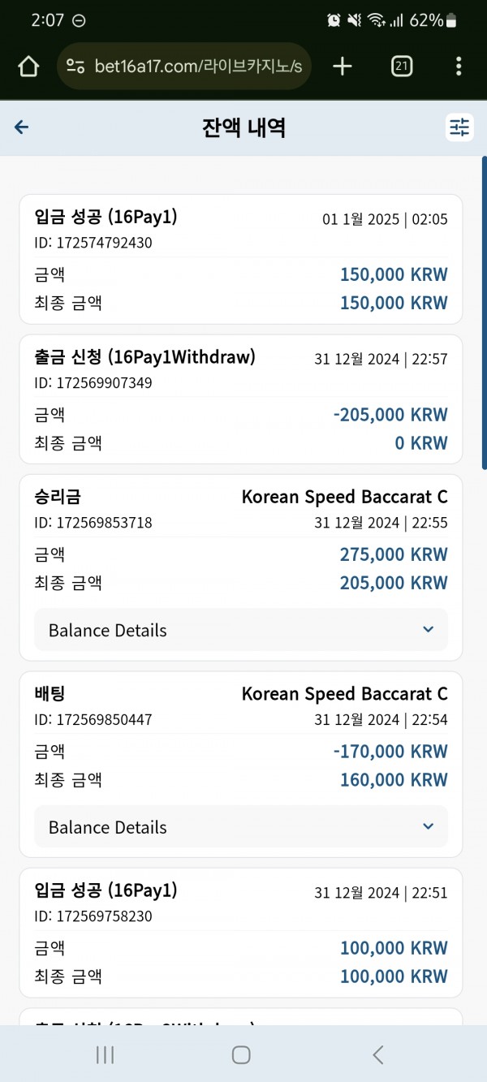Tap the back arrow beside 잔액 내역
The width and height of the screenshot is (487, 1082).
(x=22, y=127)
